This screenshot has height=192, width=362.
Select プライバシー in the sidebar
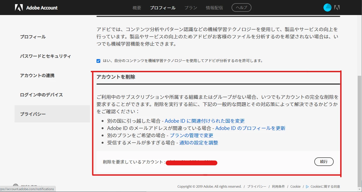coord(52,114)
